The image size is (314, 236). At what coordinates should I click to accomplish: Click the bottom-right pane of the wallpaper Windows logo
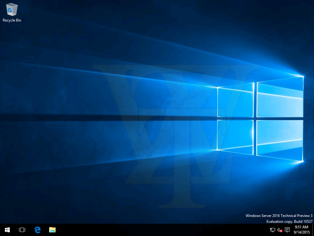coord(280,140)
